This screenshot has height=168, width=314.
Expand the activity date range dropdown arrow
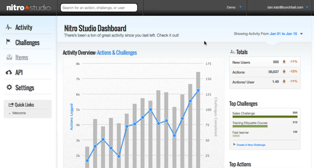coord(301,34)
